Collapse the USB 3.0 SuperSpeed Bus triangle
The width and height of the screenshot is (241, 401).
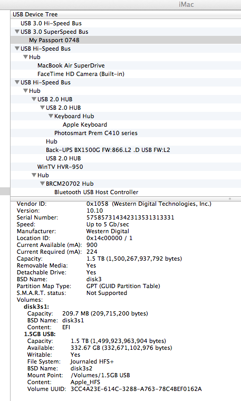(17, 32)
